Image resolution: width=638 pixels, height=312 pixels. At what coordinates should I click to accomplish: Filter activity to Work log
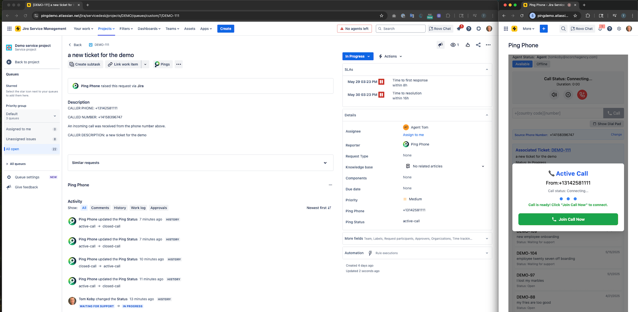[x=138, y=208]
